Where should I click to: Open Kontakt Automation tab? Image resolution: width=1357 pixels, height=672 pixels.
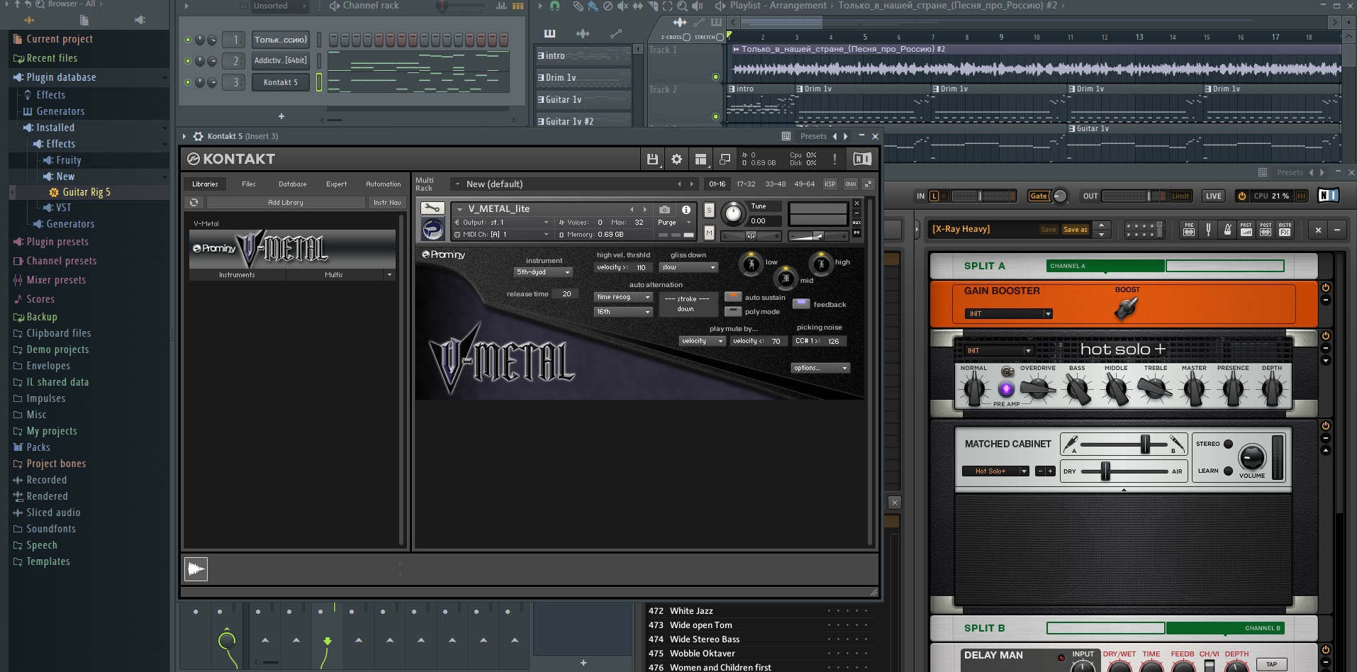[x=384, y=184]
